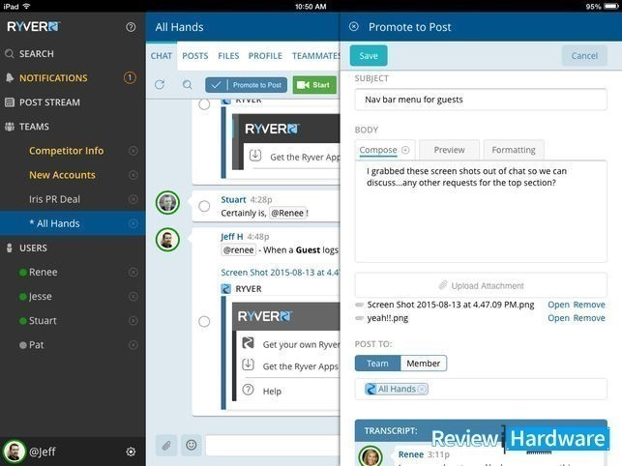Close the All Hands sidebar entry
The image size is (622, 466).
tap(133, 223)
